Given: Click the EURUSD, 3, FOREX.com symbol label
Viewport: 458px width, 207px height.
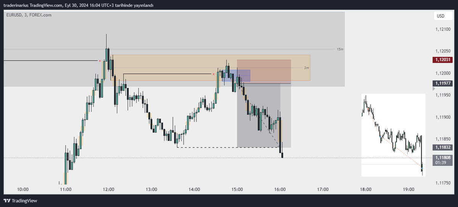Looking at the screenshot, I should pyautogui.click(x=28, y=15).
